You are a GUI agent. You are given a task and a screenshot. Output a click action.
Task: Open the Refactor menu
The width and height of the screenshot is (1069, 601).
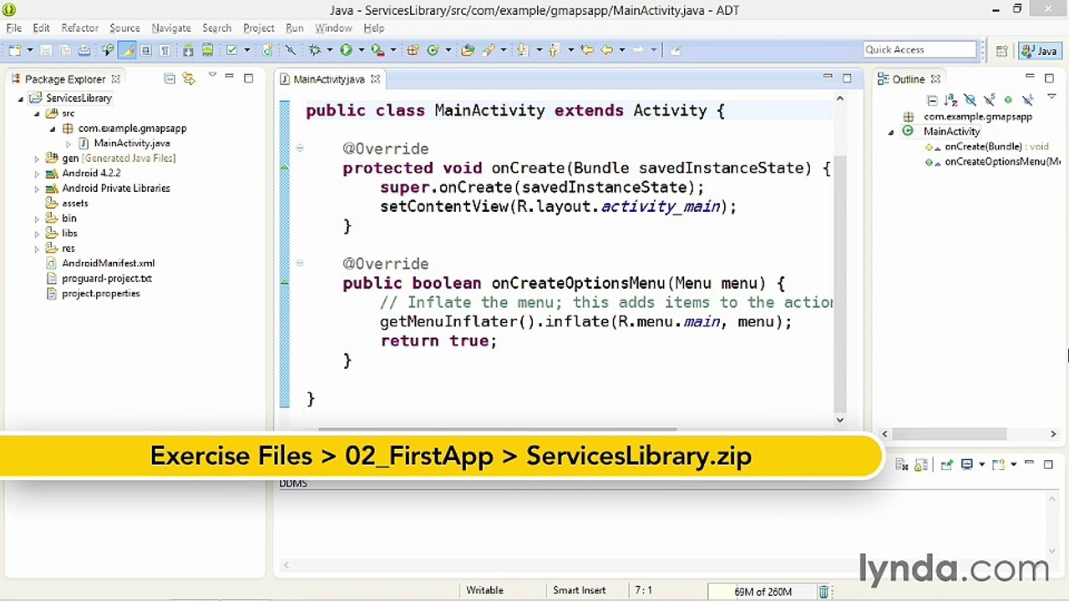(x=79, y=28)
